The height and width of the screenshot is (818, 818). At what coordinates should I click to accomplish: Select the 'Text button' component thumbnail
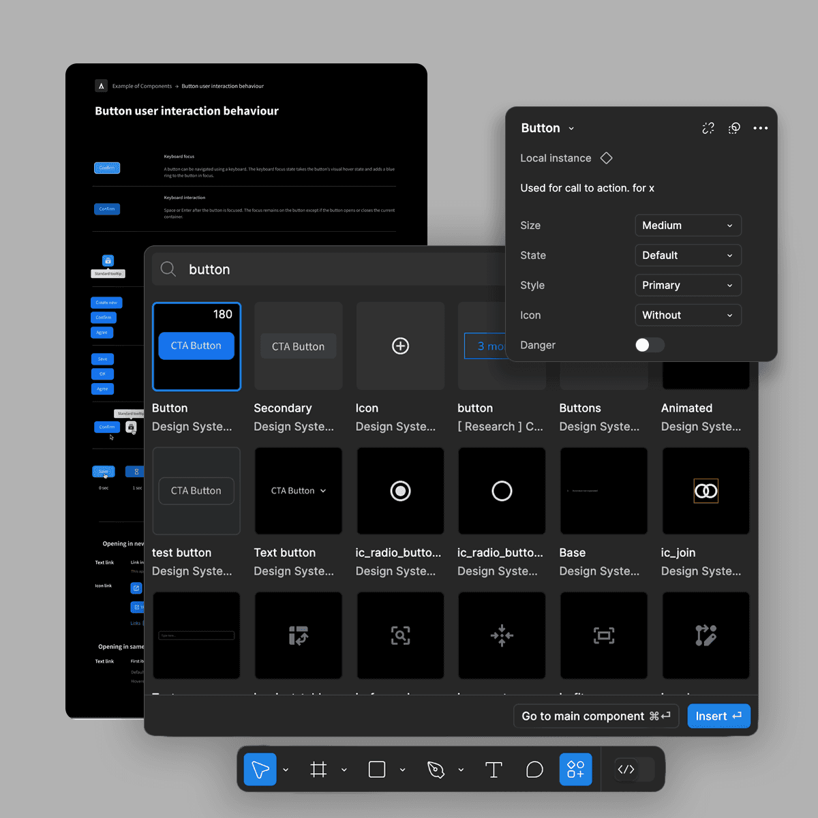(298, 491)
